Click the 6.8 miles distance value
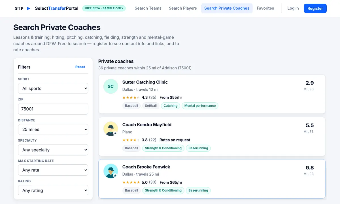This screenshot has height=204, width=340. click(309, 168)
